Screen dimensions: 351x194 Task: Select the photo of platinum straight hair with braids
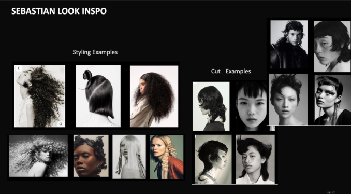tap(129, 157)
